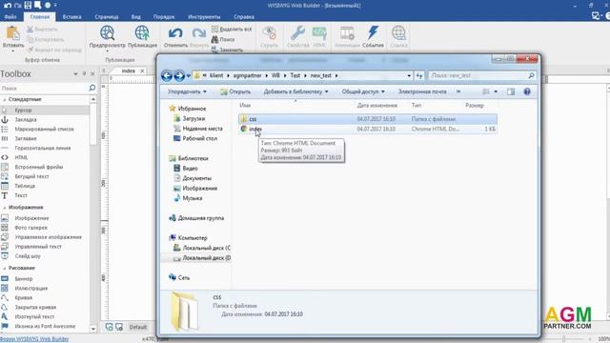Click Сеть in Explorer sidebar
Image resolution: width=610 pixels, height=343 pixels.
click(184, 277)
